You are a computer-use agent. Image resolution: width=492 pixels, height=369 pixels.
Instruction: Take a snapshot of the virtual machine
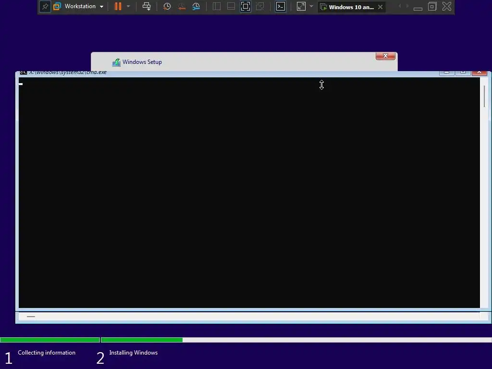[x=167, y=6]
